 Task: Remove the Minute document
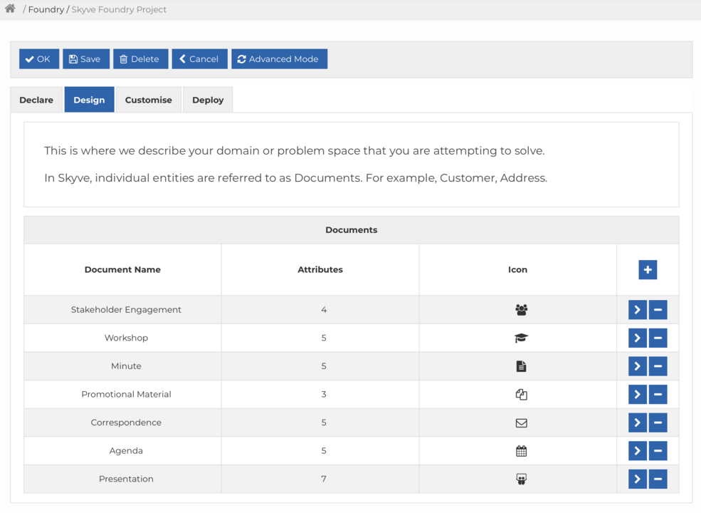(658, 366)
